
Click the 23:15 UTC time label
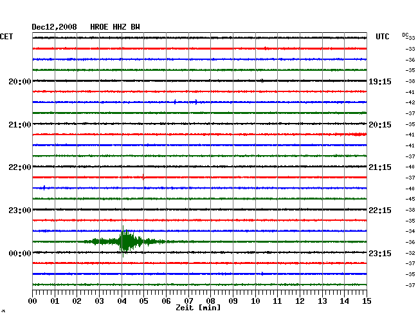[x=380, y=254]
